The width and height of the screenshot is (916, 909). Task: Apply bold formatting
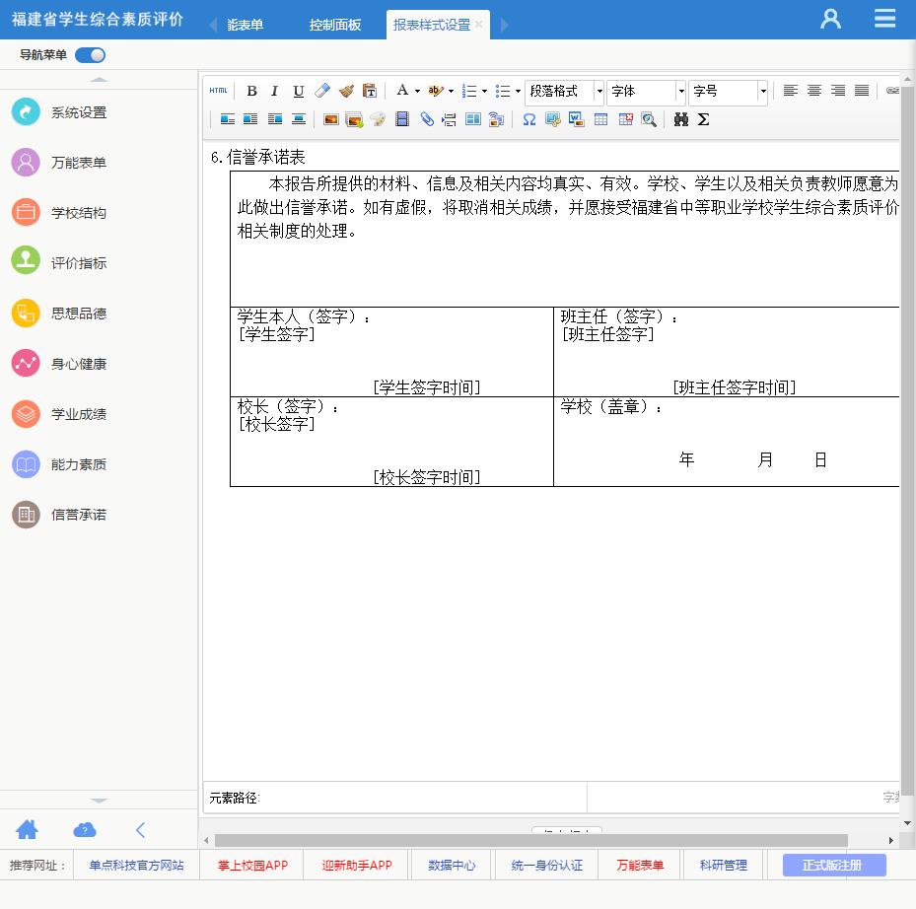pyautogui.click(x=251, y=91)
